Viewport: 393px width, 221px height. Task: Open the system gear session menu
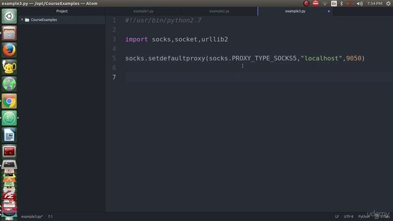(x=388, y=4)
